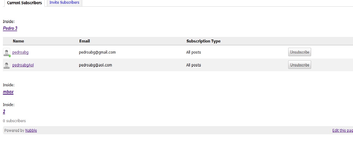Click the pedroabg@gmail.com email text
Image resolution: width=353 pixels, height=148 pixels.
(x=97, y=52)
